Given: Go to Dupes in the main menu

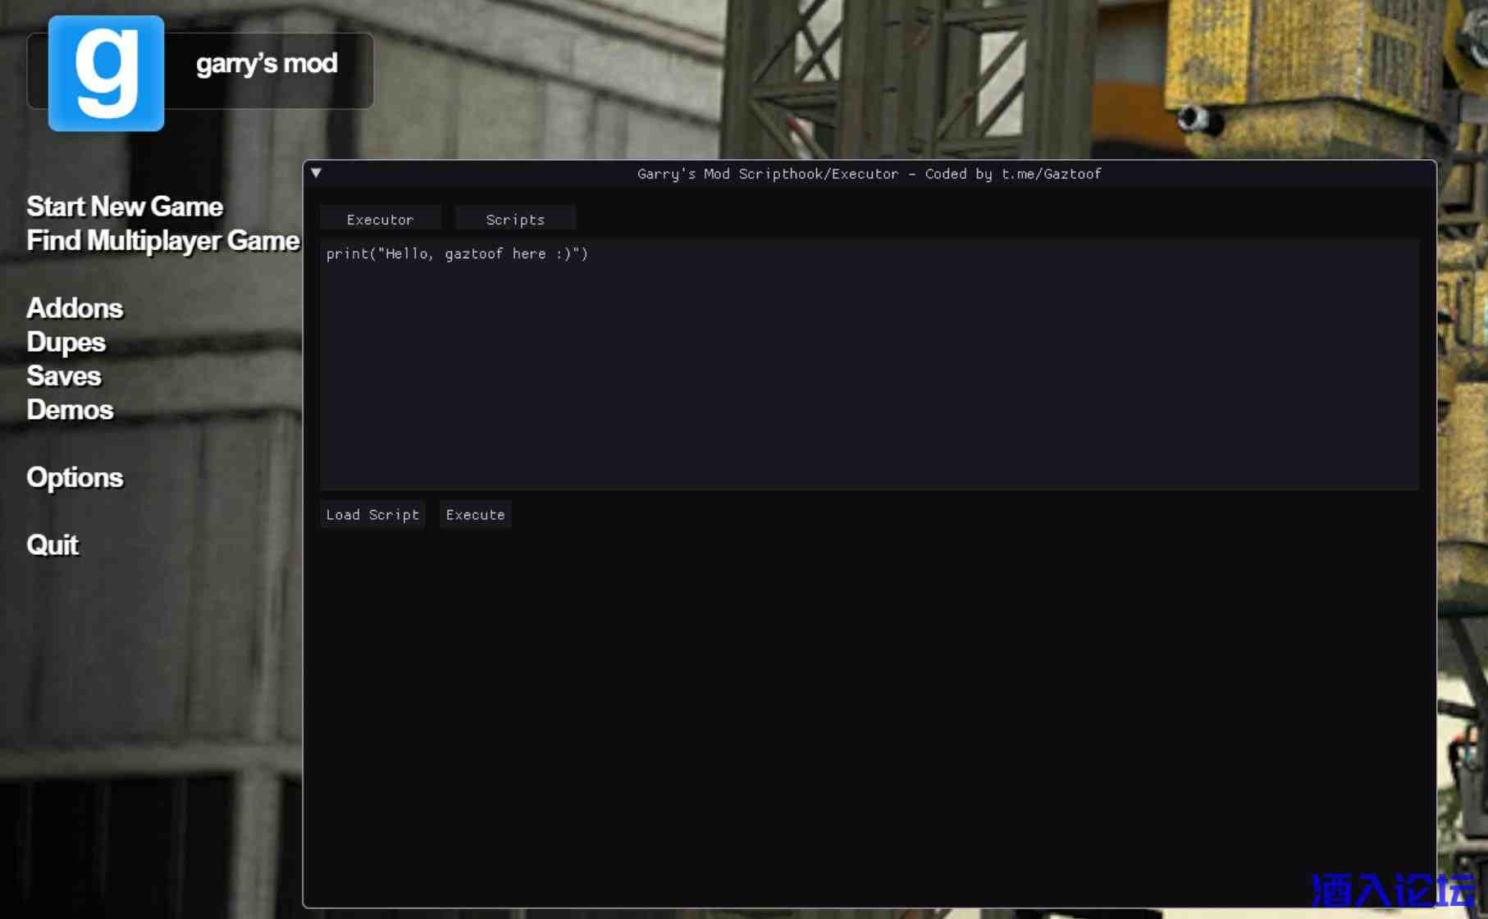Looking at the screenshot, I should pyautogui.click(x=66, y=343).
